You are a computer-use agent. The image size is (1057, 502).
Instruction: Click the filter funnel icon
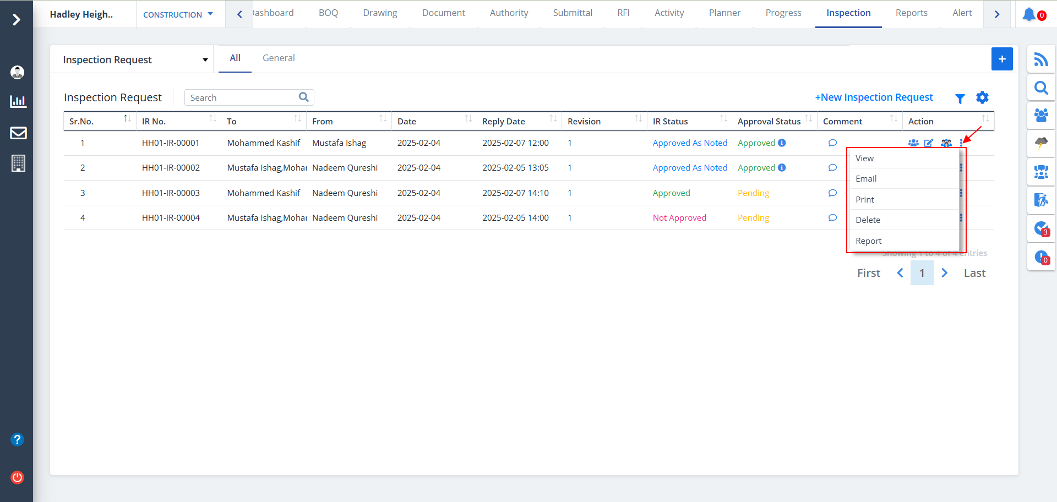pos(960,99)
